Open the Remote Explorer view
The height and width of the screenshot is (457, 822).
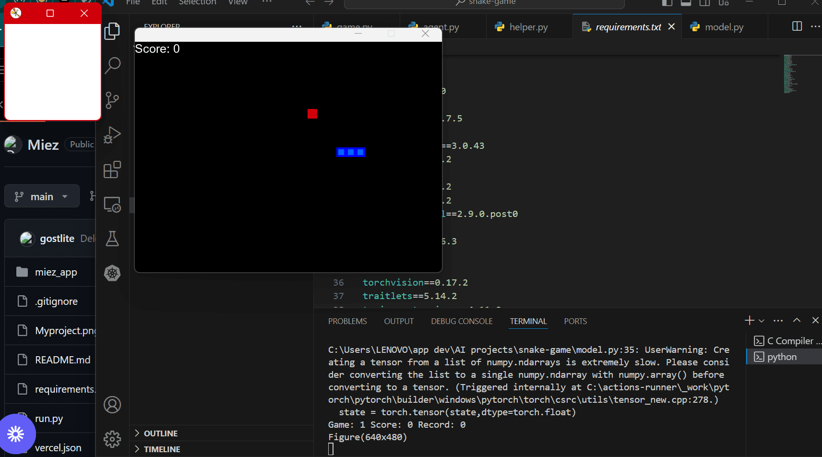click(x=112, y=204)
